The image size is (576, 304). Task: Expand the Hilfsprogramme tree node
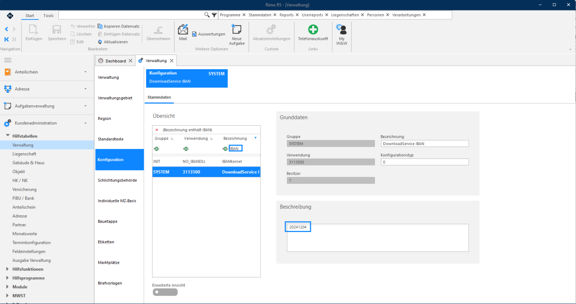coord(8,278)
